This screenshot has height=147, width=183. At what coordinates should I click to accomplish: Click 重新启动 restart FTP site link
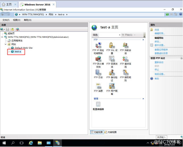159,62
